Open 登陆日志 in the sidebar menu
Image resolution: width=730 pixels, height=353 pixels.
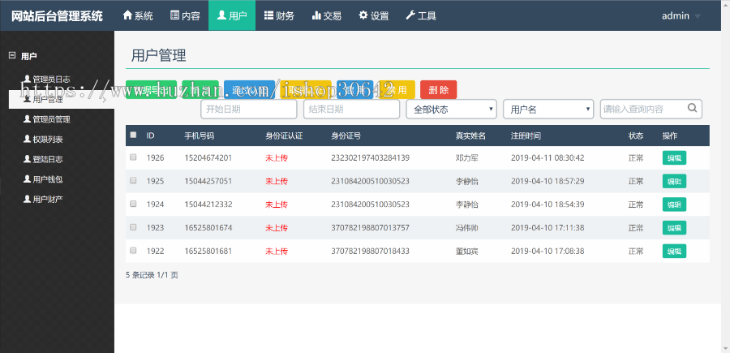tap(47, 159)
